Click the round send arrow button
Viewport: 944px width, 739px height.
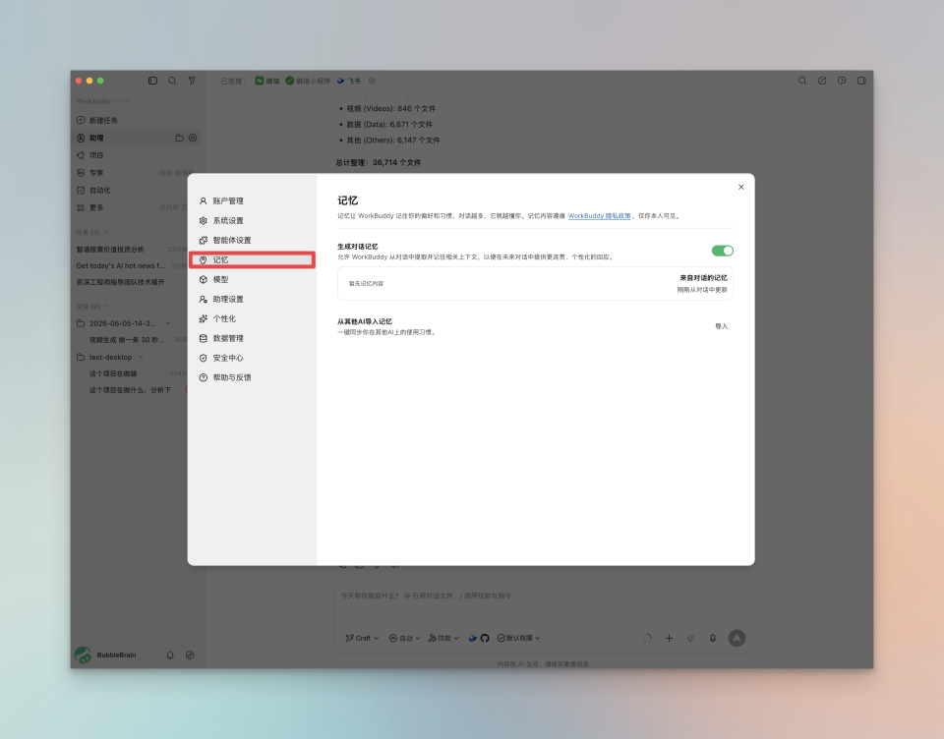coord(737,638)
